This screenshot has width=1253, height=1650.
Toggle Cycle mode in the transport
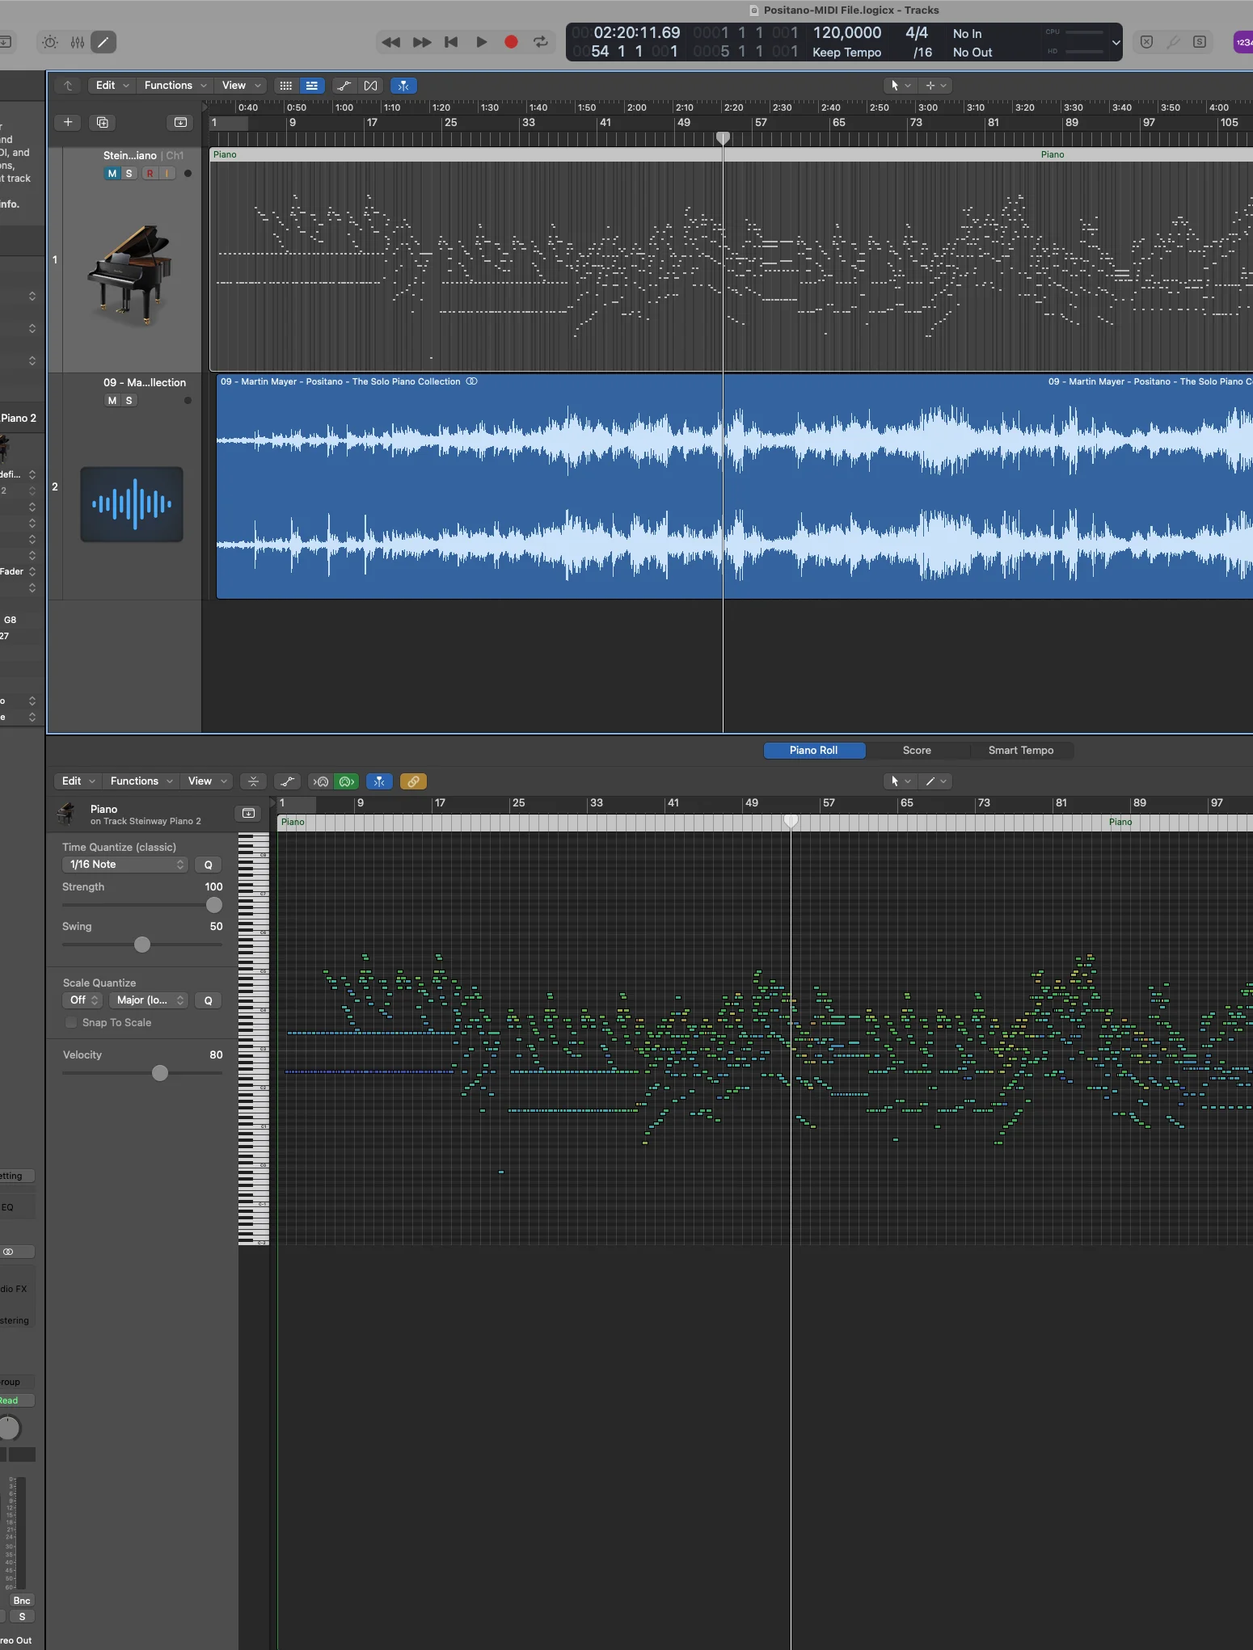coord(541,42)
